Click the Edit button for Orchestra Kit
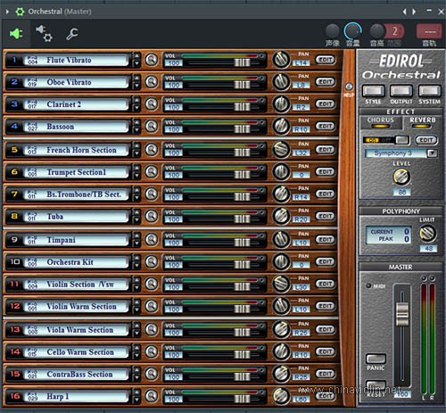Viewport: 446px width, 413px height. click(x=326, y=261)
